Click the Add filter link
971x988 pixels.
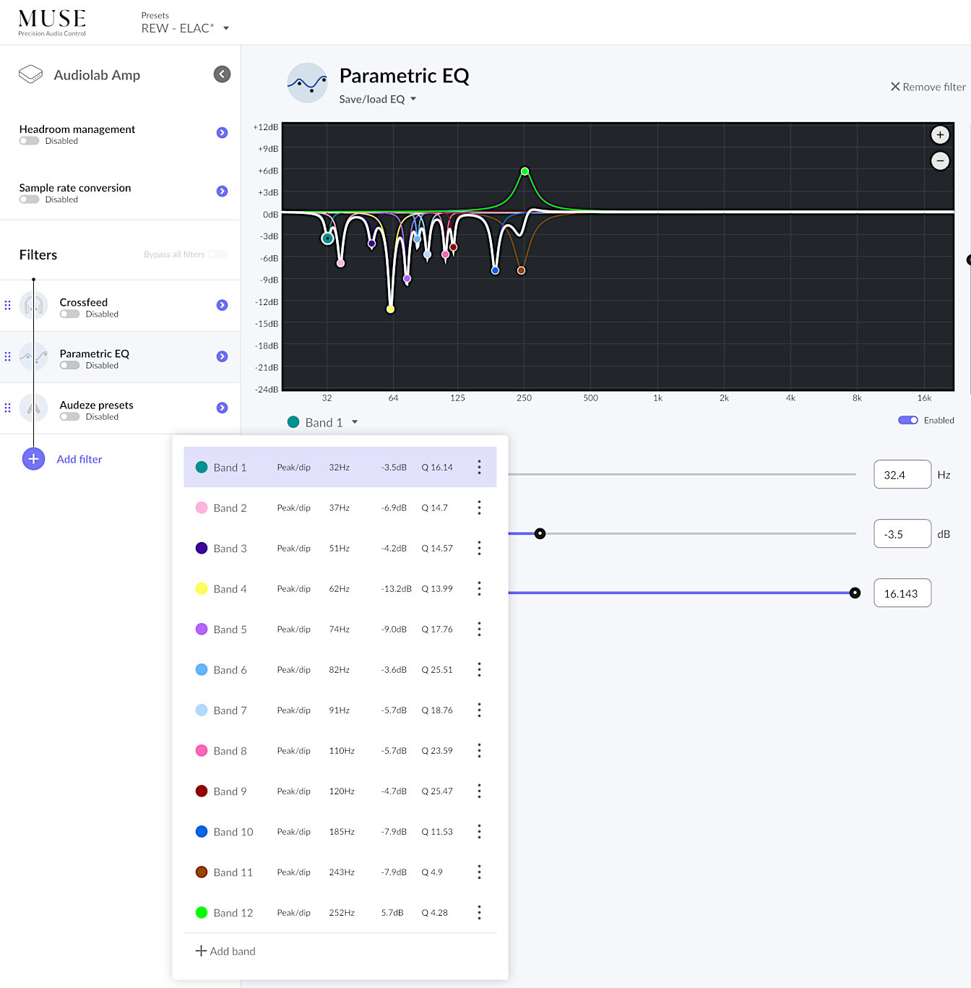pos(79,459)
